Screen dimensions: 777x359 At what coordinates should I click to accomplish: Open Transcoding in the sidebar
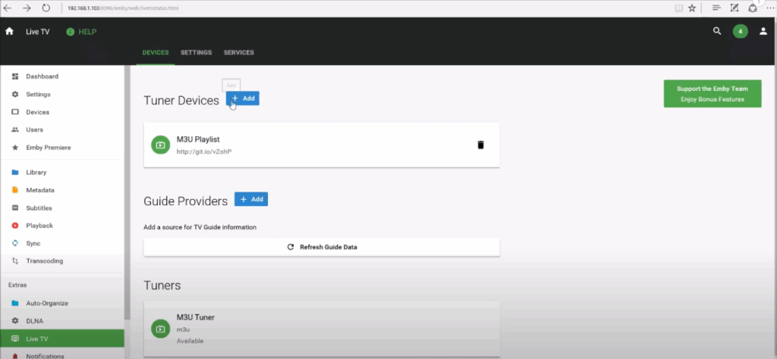point(44,261)
